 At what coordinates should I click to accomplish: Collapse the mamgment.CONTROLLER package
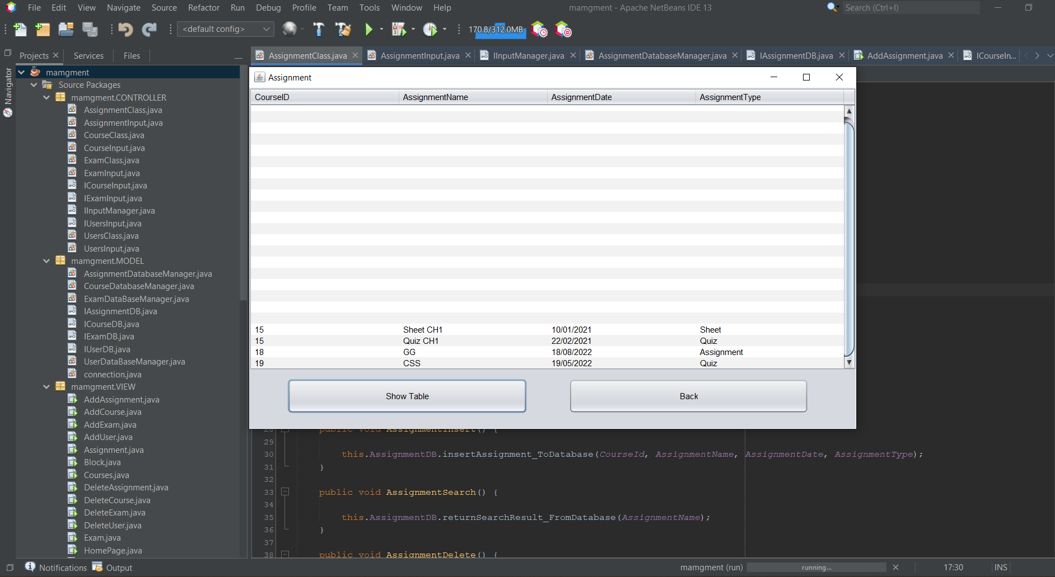point(46,97)
